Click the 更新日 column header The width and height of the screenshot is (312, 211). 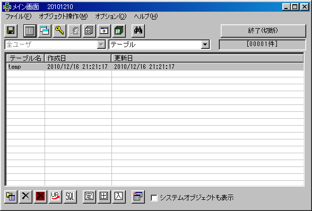tap(207, 58)
